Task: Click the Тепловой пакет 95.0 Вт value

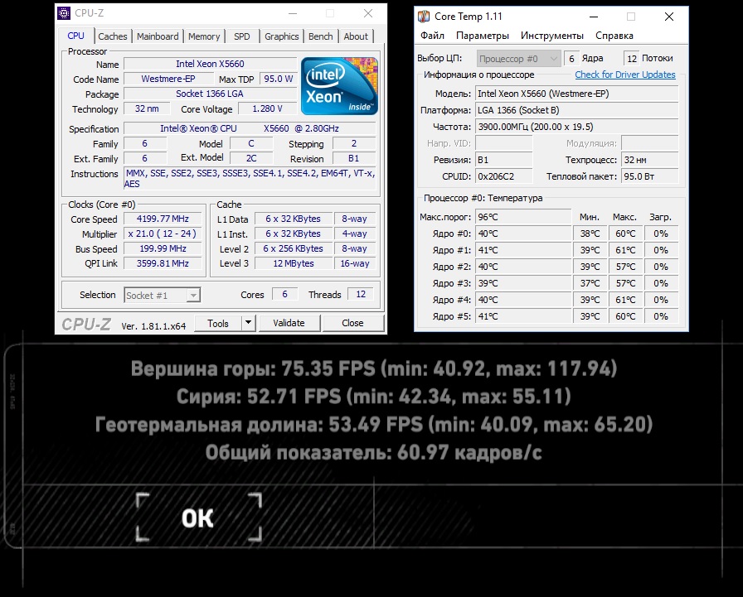Action: (649, 176)
